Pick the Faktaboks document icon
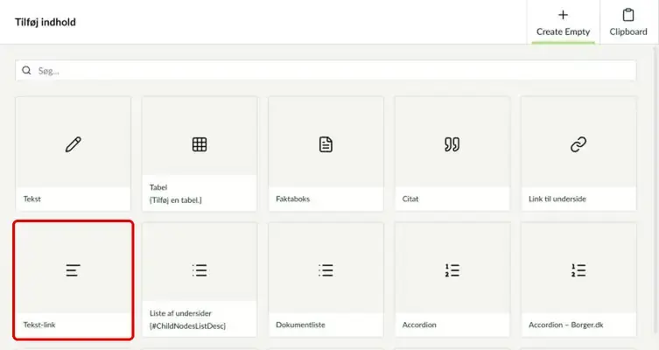Screen dimensions: 659x350 coord(326,144)
